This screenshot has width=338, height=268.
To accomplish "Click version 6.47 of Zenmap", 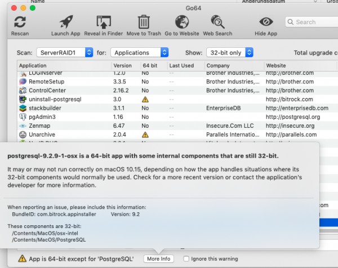I will [x=119, y=126].
